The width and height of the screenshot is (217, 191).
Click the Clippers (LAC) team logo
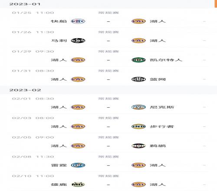pos(78,21)
